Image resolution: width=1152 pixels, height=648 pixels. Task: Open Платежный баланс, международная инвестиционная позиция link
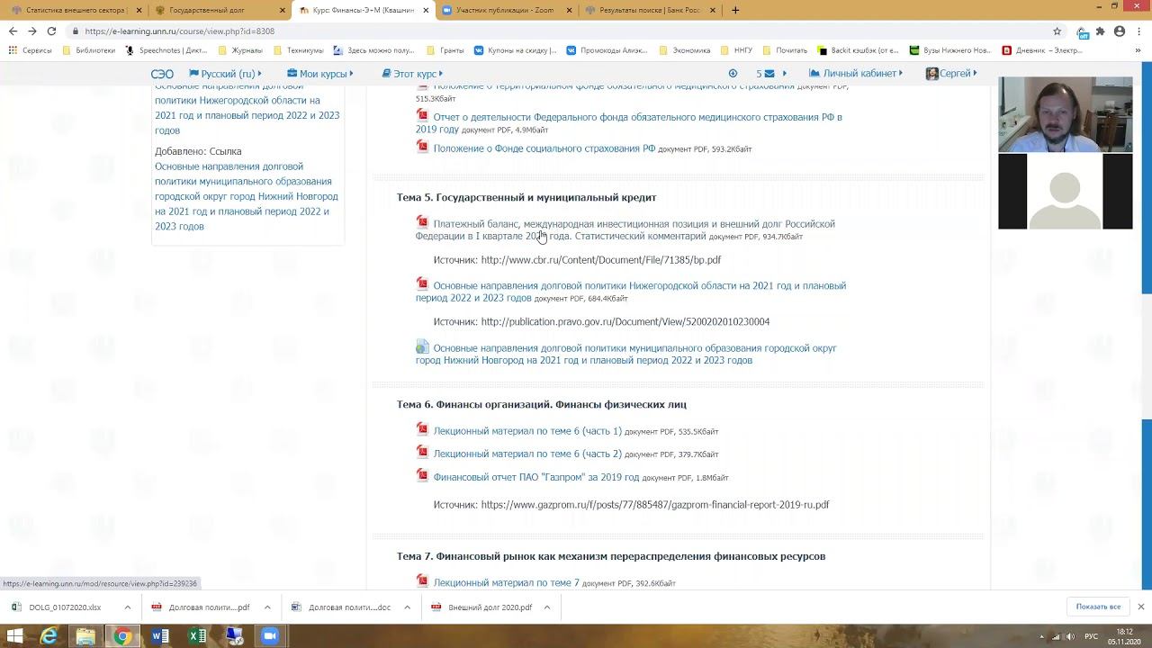point(625,229)
